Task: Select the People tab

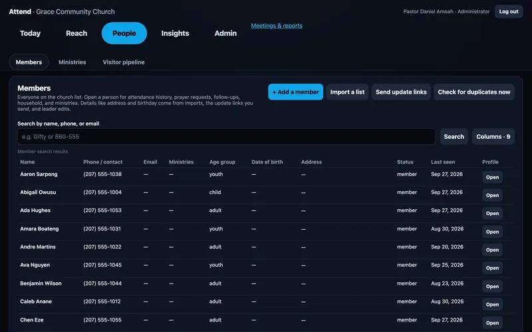Action: [x=124, y=33]
